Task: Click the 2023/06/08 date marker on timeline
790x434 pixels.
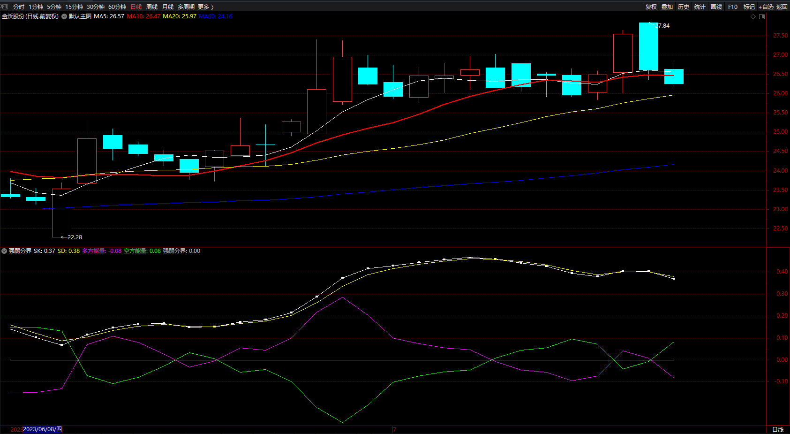Action: point(42,429)
